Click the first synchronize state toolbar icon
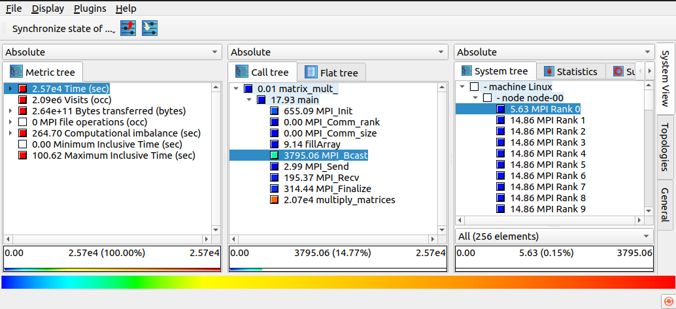 [128, 28]
